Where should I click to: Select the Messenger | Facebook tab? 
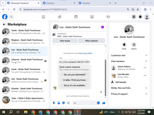[23, 3]
